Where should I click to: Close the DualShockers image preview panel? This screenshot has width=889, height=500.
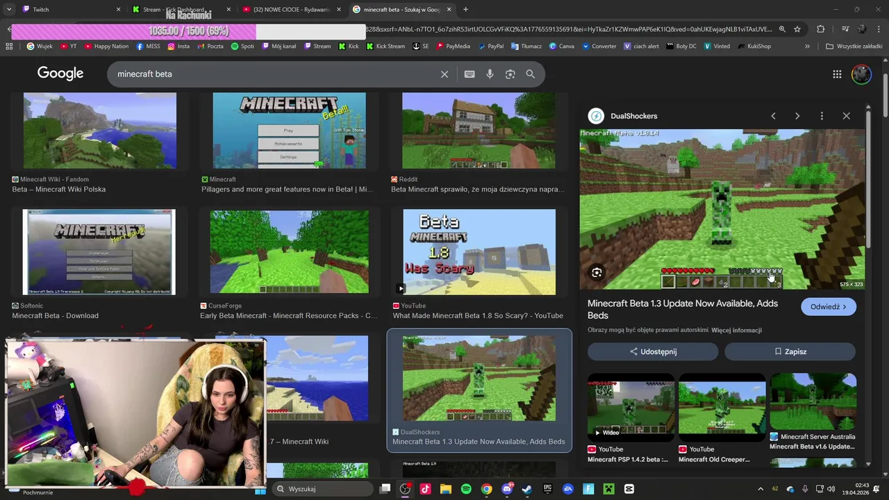coord(846,116)
